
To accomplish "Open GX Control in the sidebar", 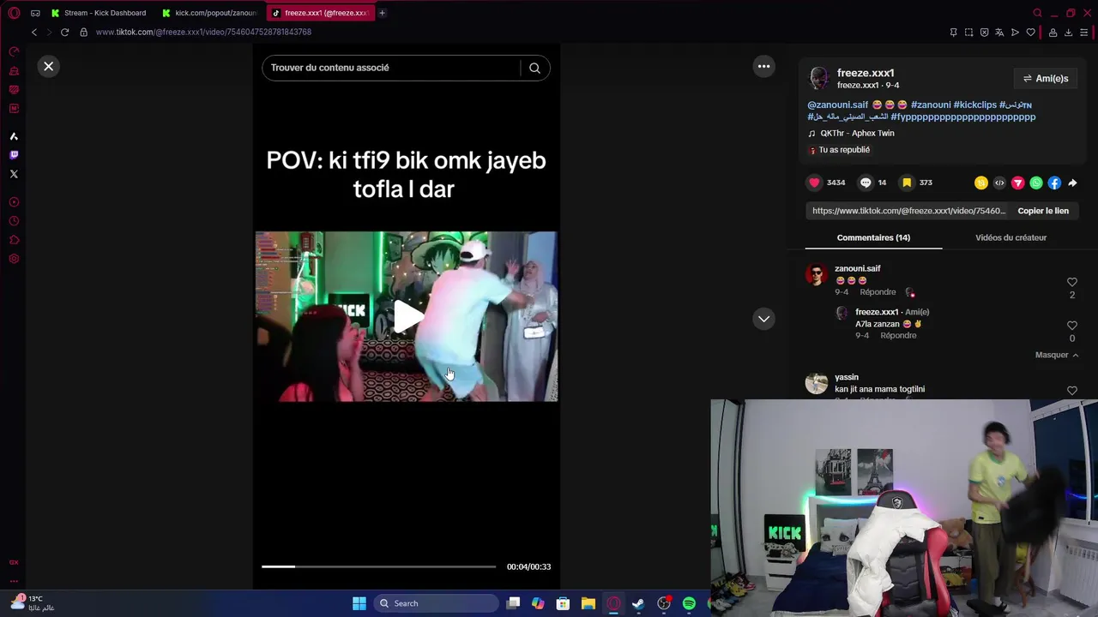I will (x=14, y=52).
